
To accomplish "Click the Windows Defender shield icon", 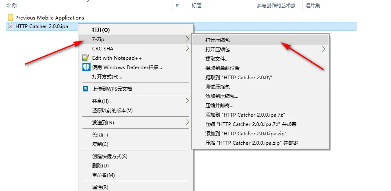I will pos(86,67).
